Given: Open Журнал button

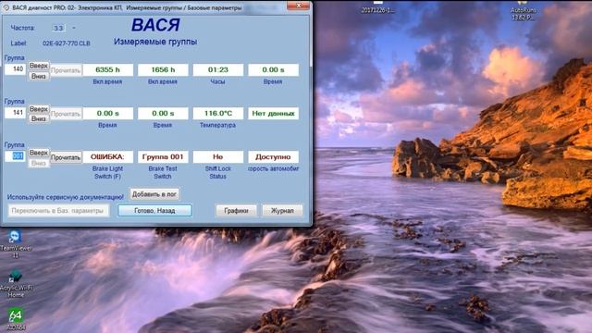Looking at the screenshot, I should click(x=282, y=211).
